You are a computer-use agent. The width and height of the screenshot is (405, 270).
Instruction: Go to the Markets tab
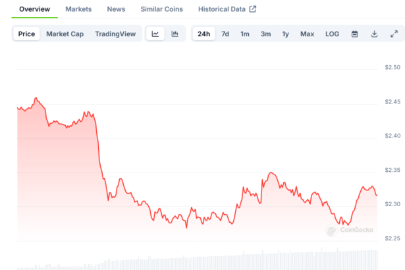[78, 9]
